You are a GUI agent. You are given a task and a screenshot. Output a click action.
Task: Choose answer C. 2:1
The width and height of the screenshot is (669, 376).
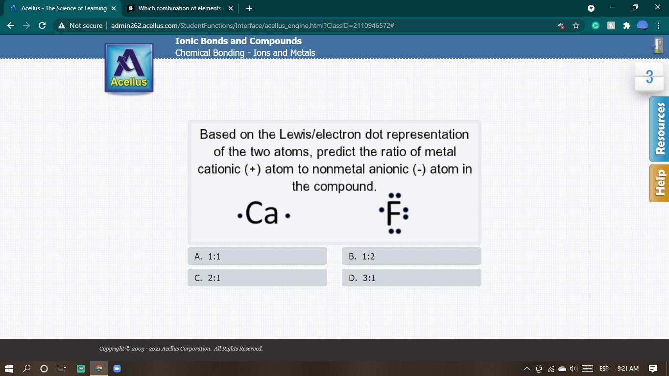click(257, 278)
